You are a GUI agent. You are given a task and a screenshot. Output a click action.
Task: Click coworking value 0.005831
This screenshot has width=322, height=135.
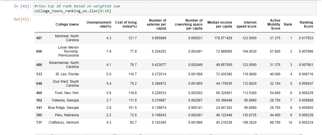pyautogui.click(x=195, y=38)
